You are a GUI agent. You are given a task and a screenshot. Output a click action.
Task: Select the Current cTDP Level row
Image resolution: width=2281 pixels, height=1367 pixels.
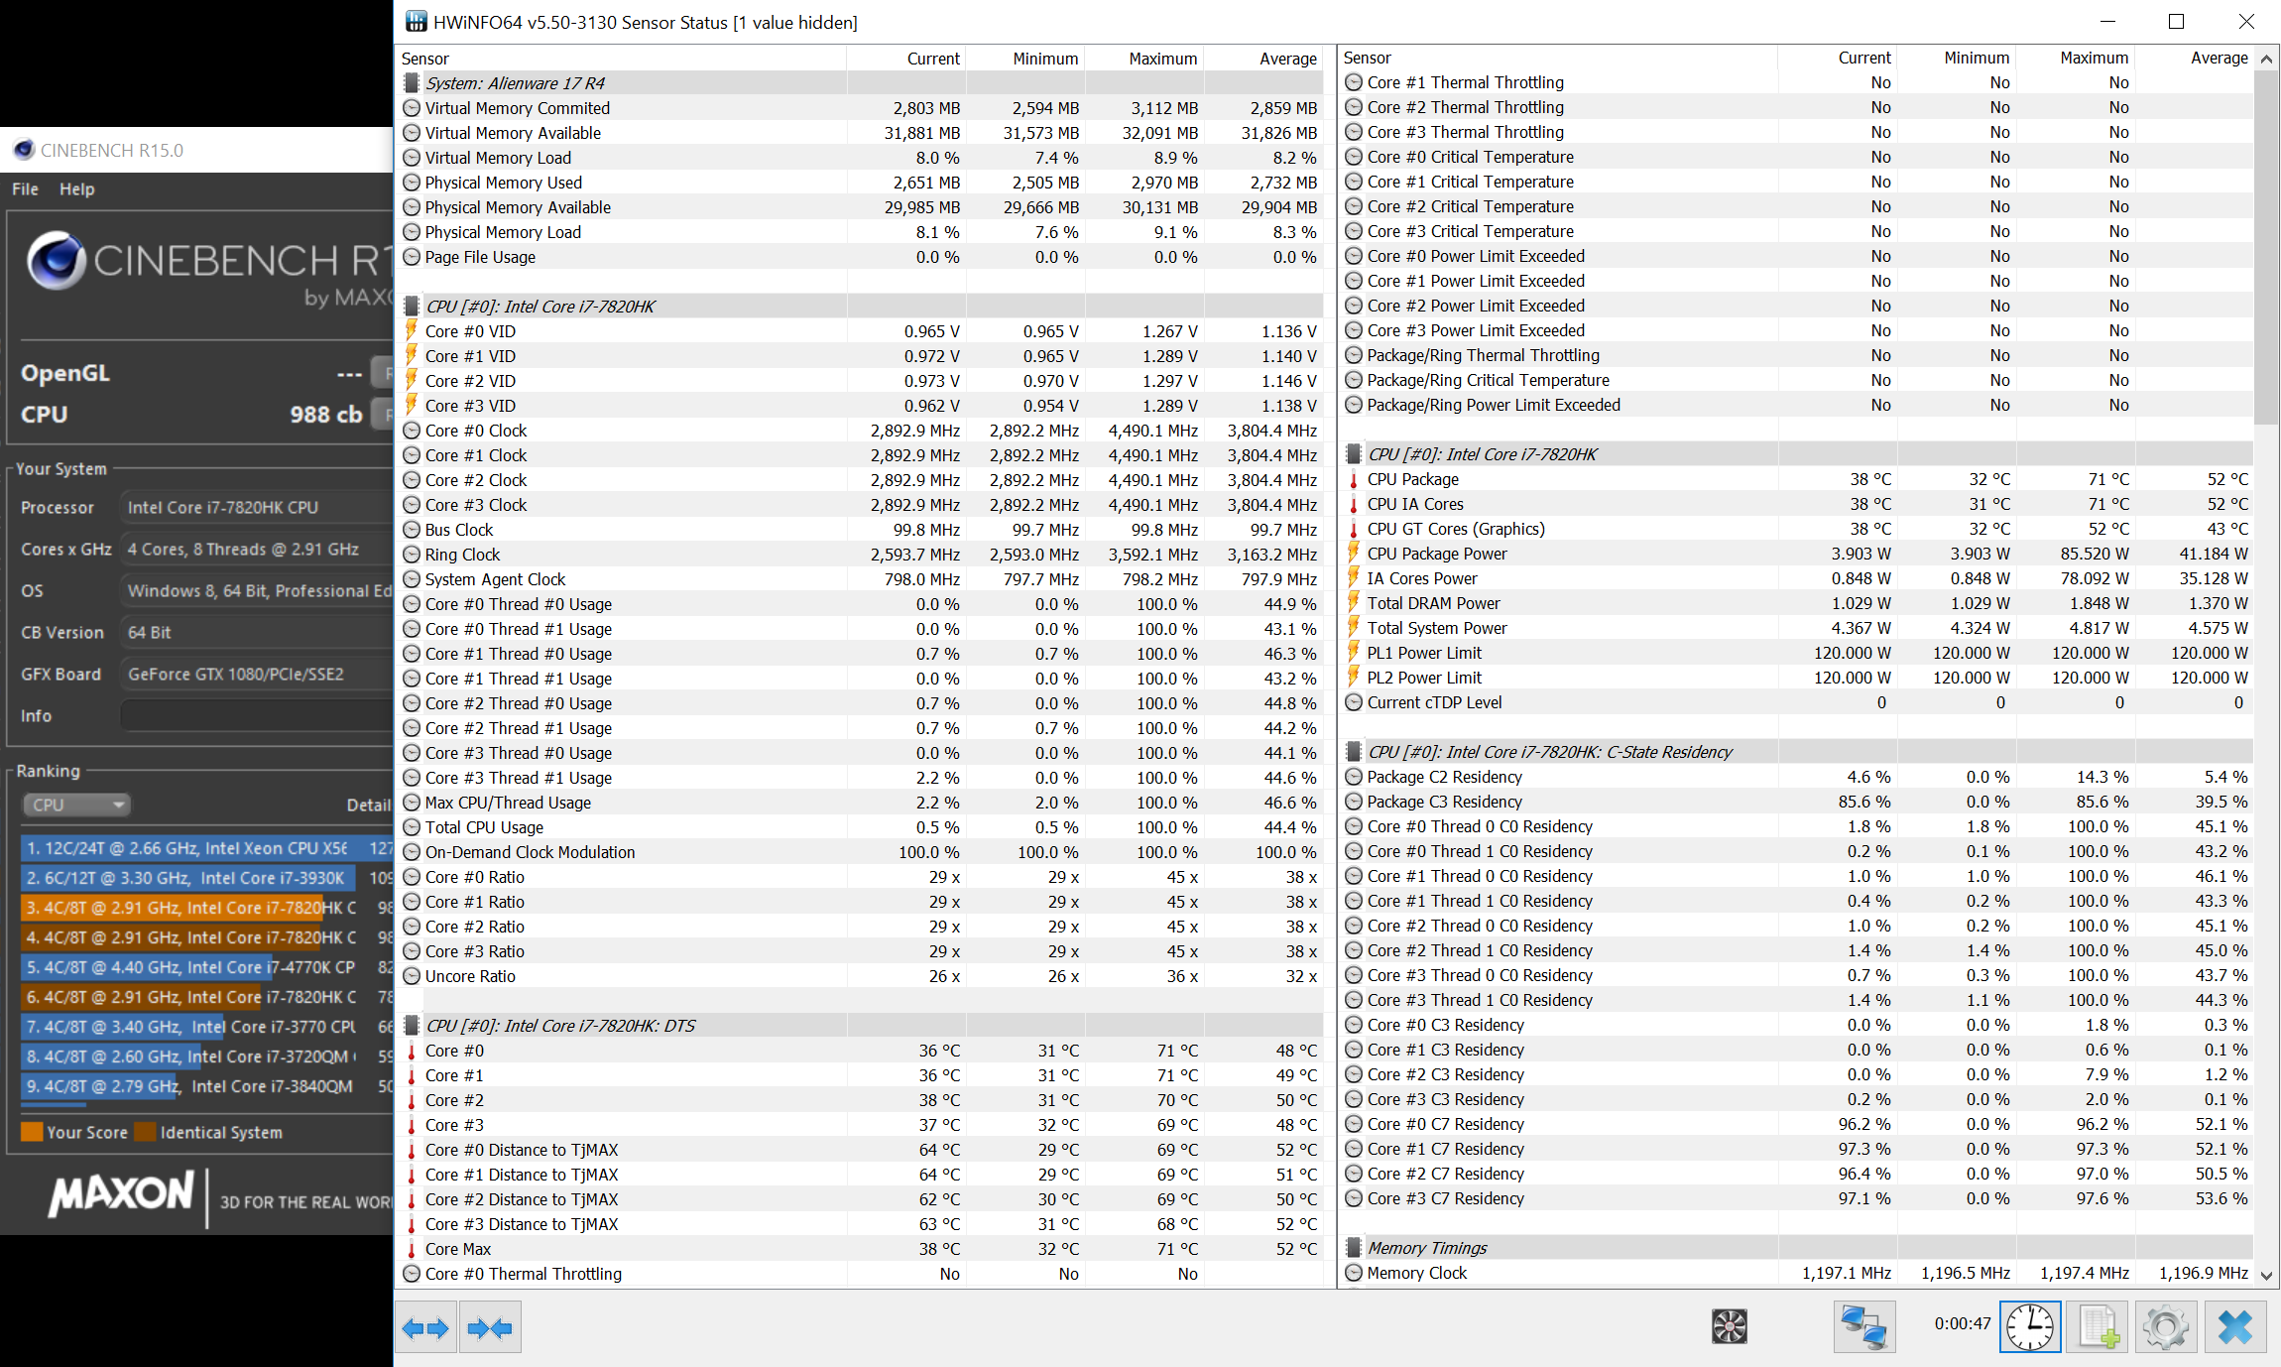click(x=1797, y=702)
